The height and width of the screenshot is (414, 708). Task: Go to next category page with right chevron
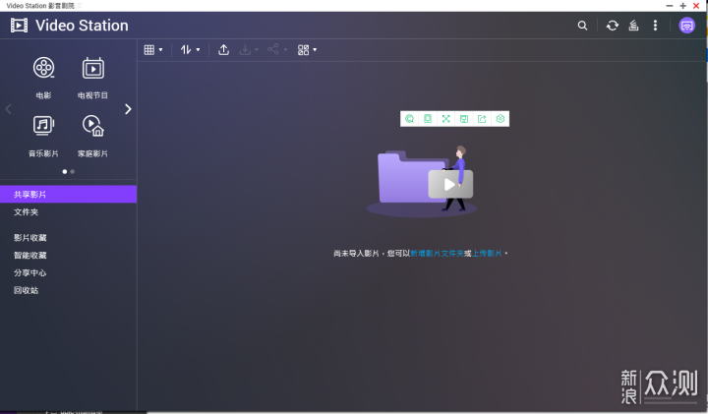(128, 109)
